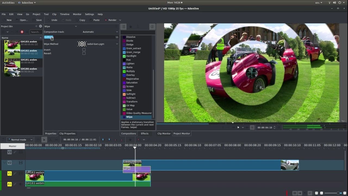Select the Dodge composition
Image resolution: width=348 pixels, height=196 pixels.
[130, 45]
